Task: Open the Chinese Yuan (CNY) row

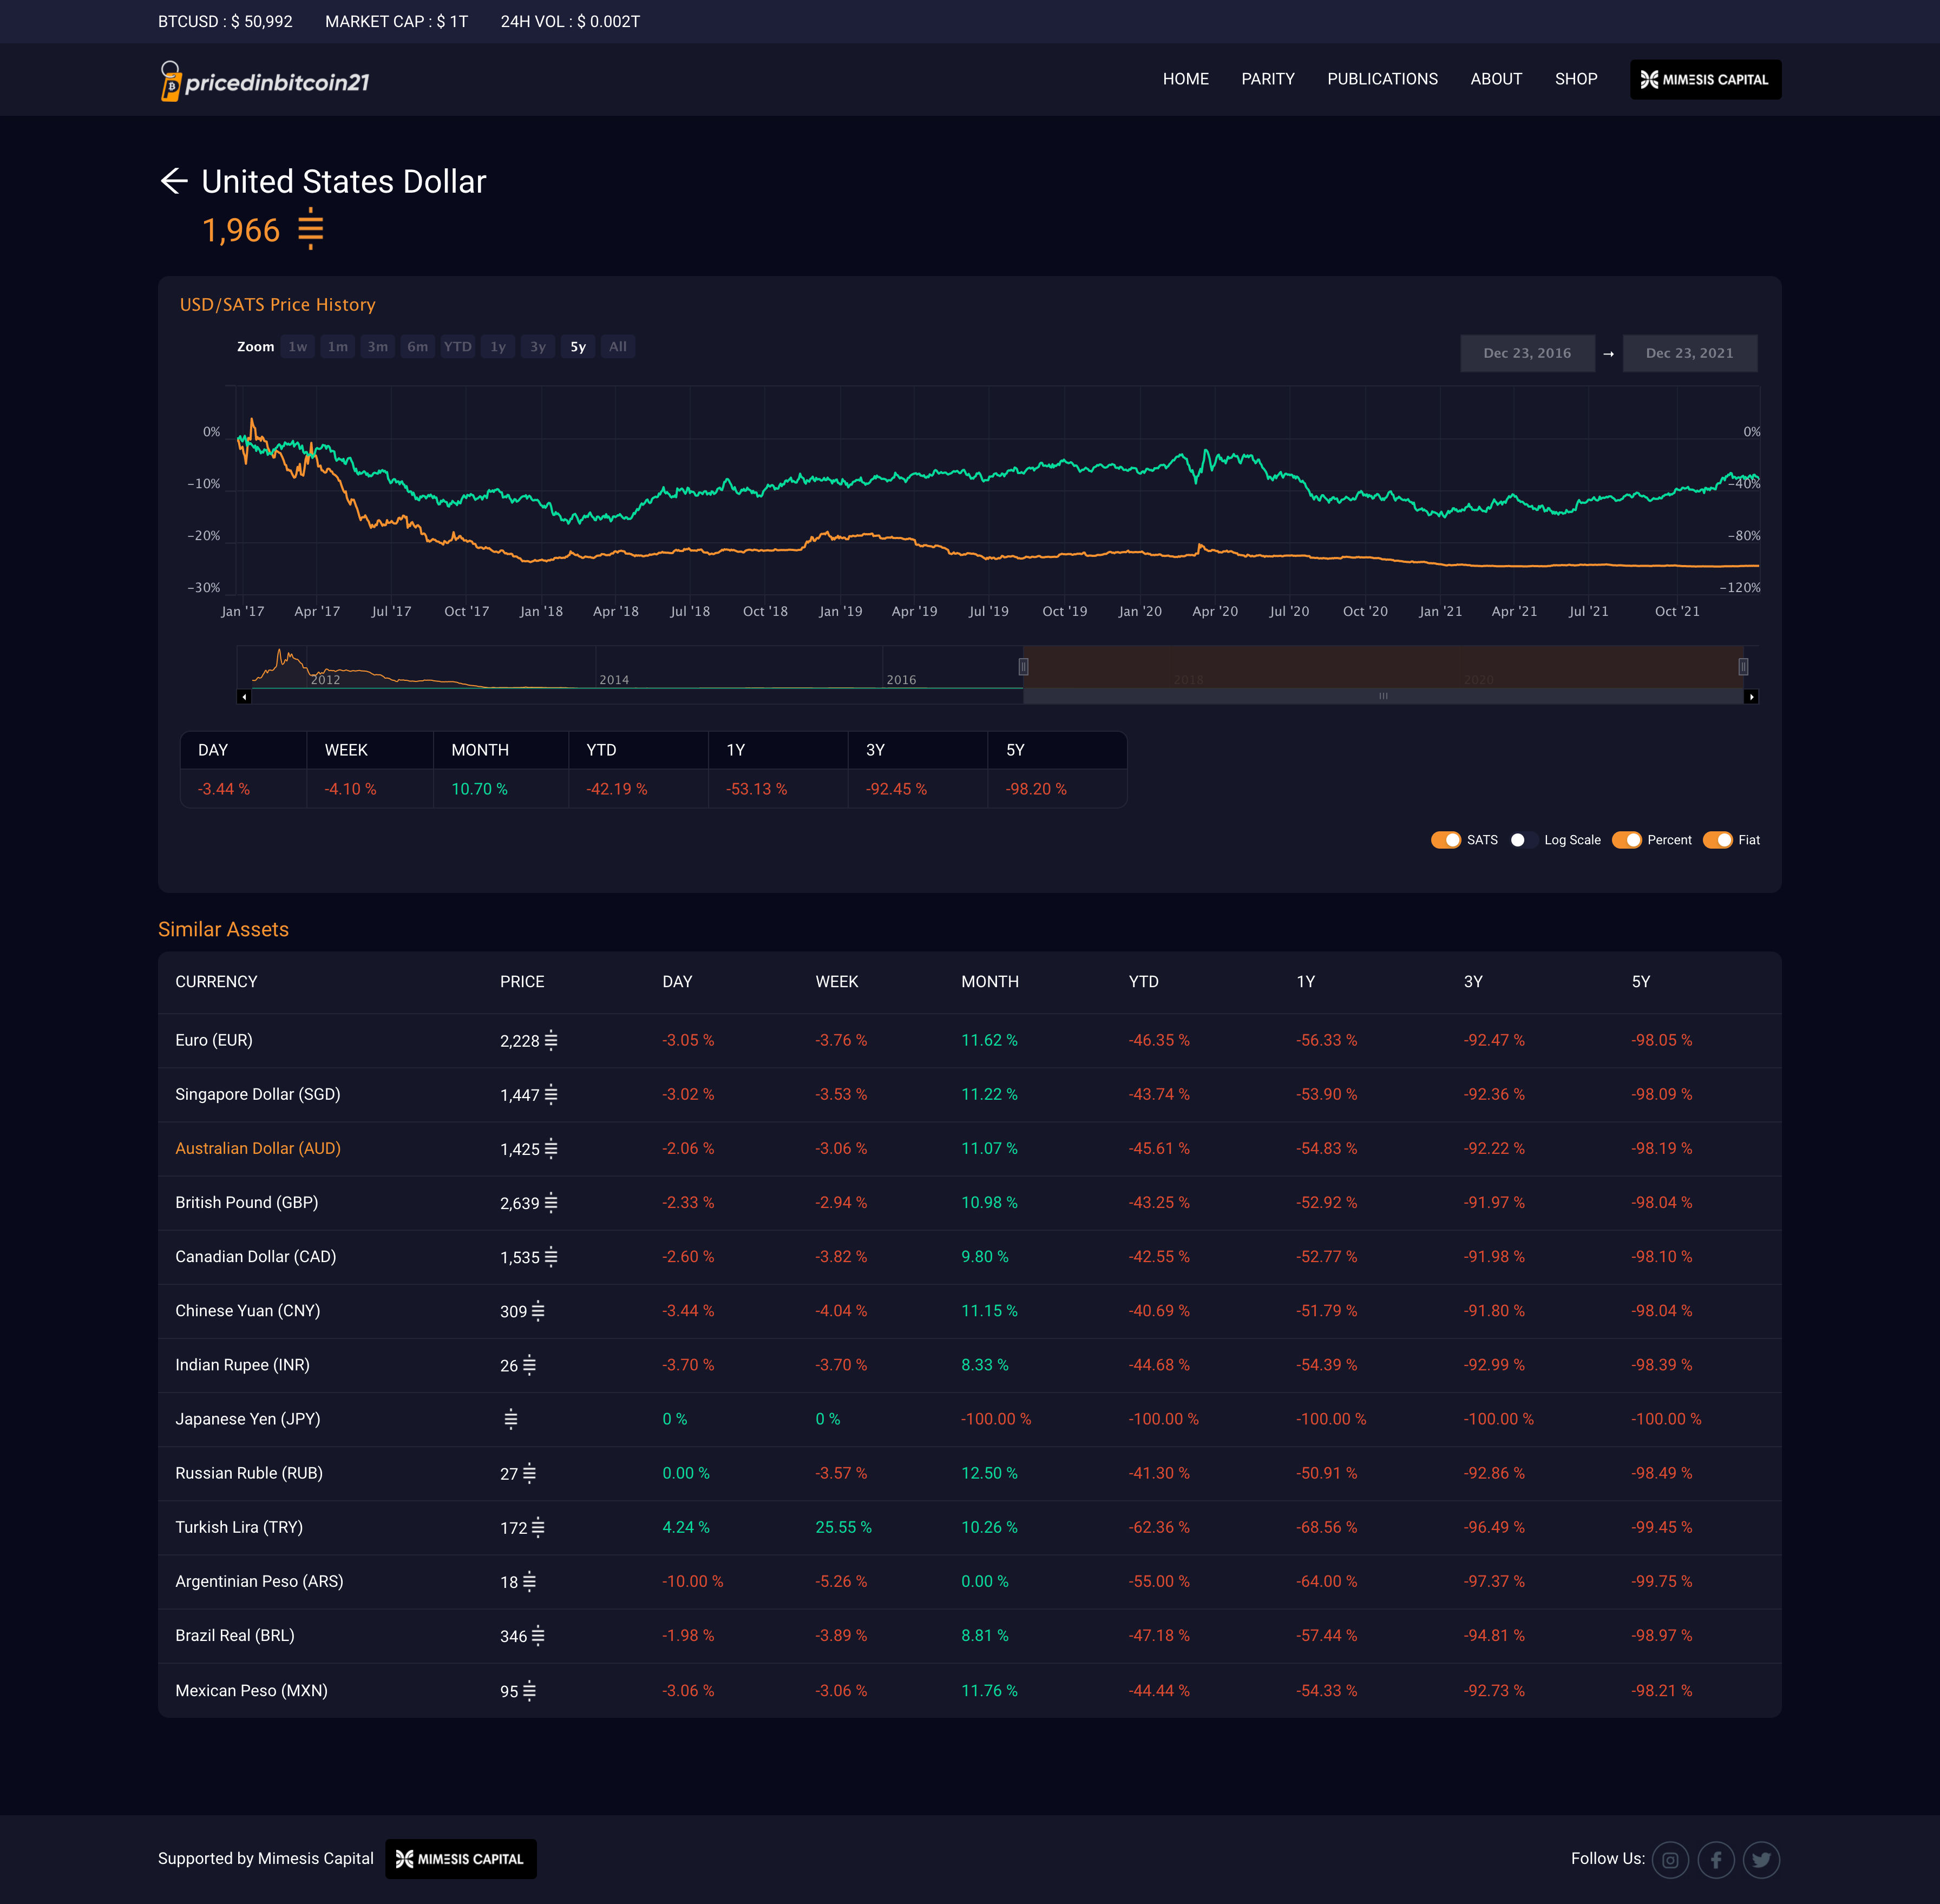Action: [x=969, y=1310]
